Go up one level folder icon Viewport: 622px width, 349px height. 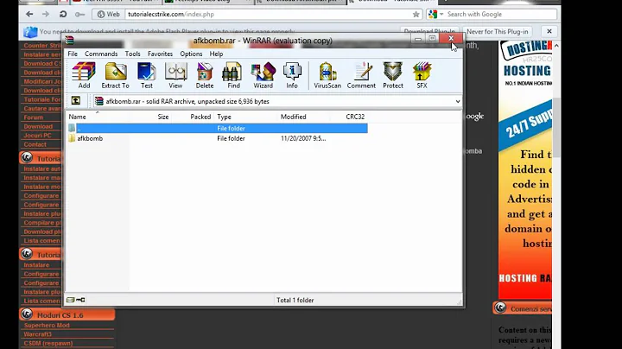click(76, 101)
